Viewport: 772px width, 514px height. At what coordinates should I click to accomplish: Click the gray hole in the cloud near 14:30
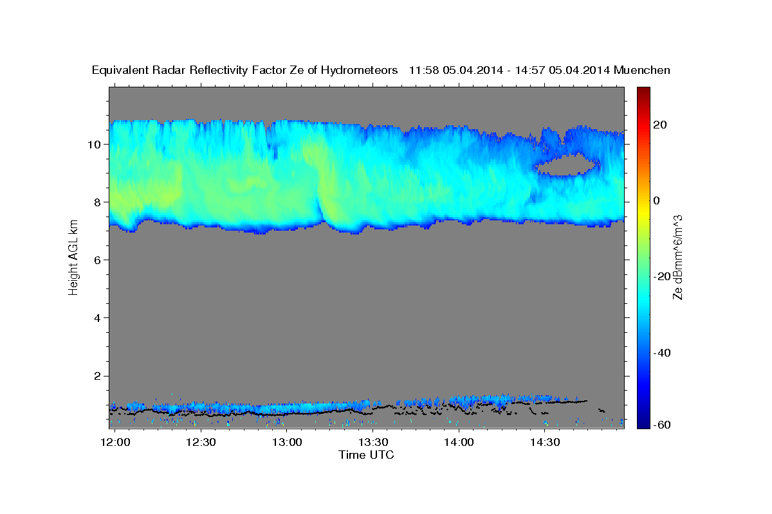(x=565, y=164)
